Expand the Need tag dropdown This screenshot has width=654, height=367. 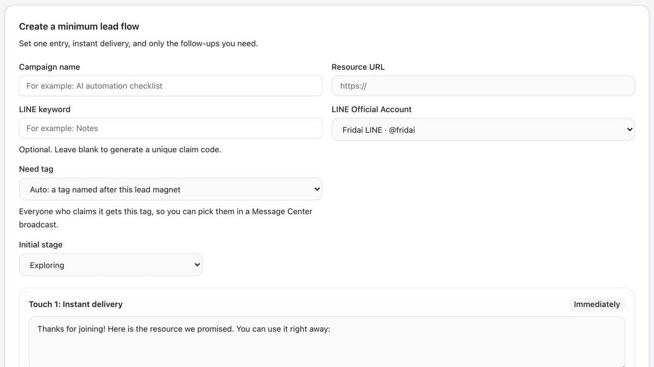click(x=171, y=189)
